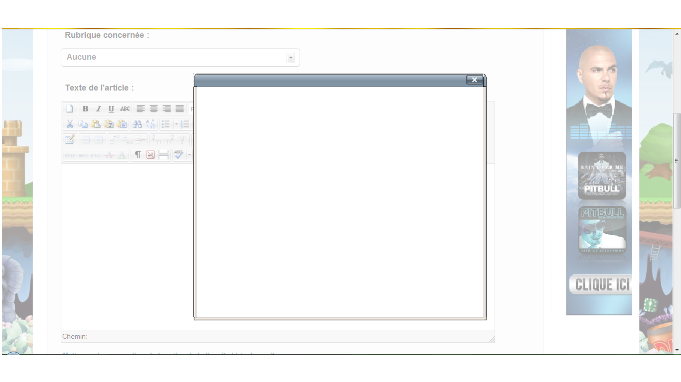The height and width of the screenshot is (382, 681).
Task: Apply strikethrough to the text
Action: tap(125, 109)
